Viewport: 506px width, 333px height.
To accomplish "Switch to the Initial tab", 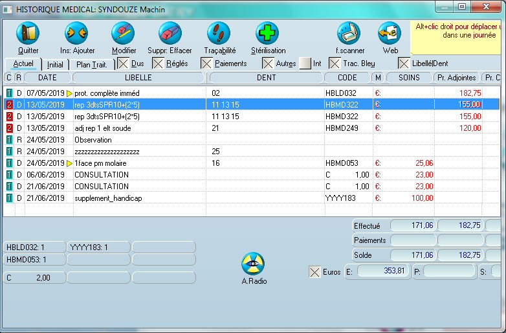I will (x=55, y=64).
